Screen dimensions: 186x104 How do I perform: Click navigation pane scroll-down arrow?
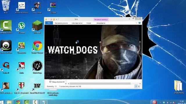click(66, 83)
